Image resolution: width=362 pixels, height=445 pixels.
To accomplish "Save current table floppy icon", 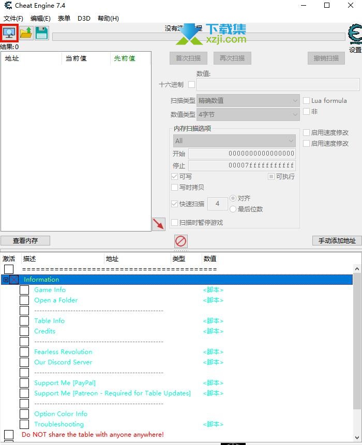I will [x=42, y=33].
